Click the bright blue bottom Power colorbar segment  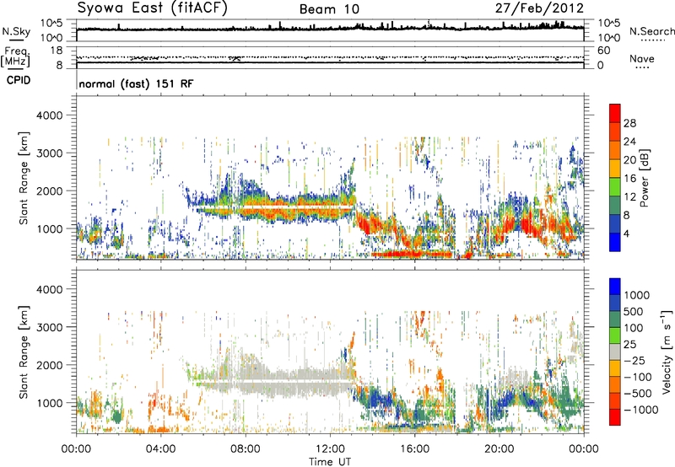(615, 243)
